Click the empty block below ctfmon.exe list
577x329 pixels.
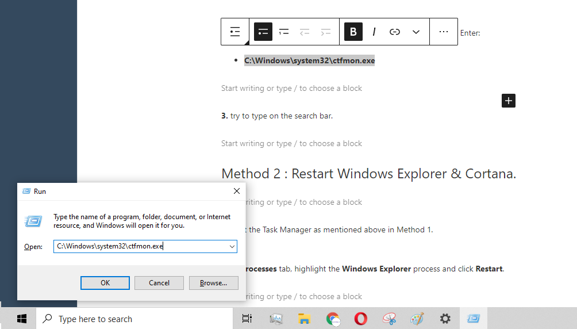pos(291,89)
